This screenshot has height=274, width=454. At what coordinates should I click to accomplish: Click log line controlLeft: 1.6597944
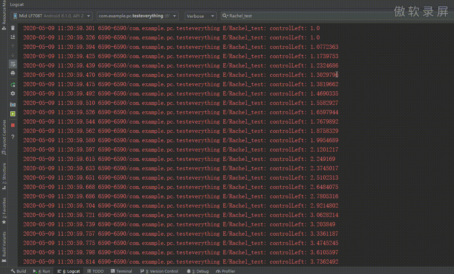coord(181,112)
